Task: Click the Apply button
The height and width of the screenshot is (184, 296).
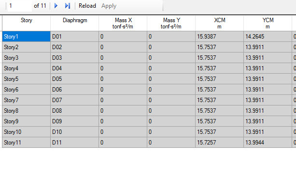Action: [109, 6]
